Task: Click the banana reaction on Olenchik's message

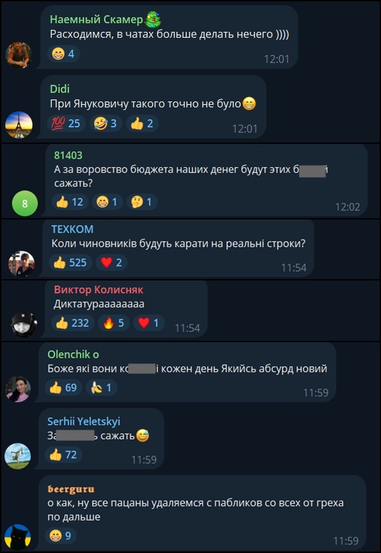Action: click(x=101, y=388)
